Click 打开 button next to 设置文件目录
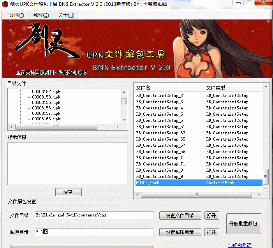Image resolution: width=273 pixels, height=248 pixels. point(212,215)
